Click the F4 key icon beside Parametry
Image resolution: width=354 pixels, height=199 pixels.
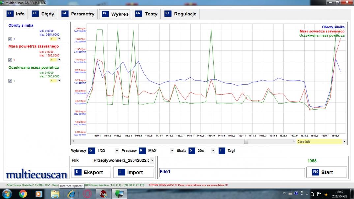(x=65, y=14)
